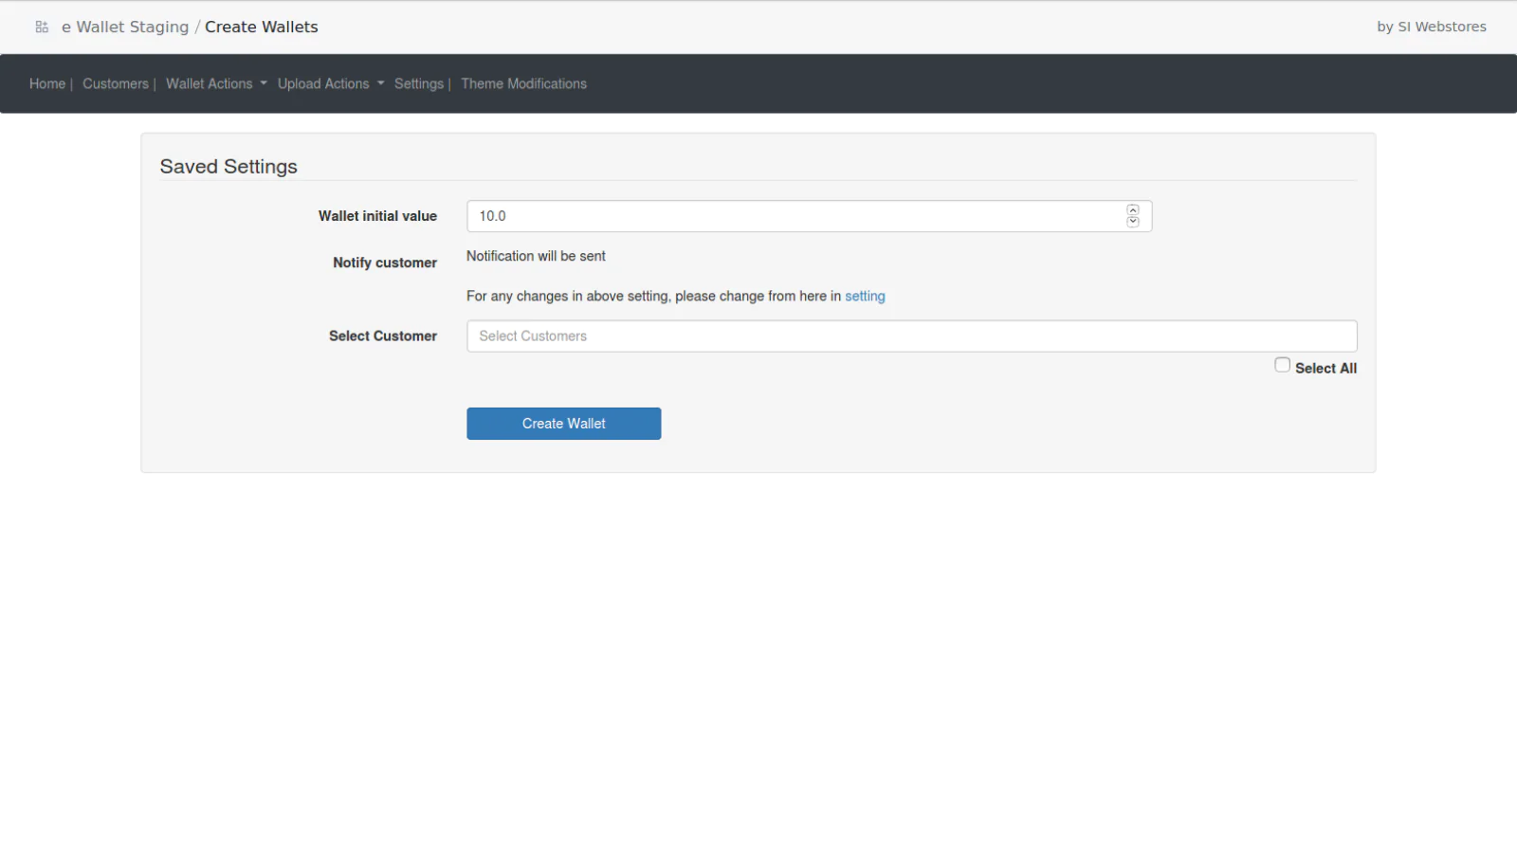Increase the wallet initial value with up arrow
Image resolution: width=1517 pixels, height=853 pixels.
pyautogui.click(x=1132, y=210)
